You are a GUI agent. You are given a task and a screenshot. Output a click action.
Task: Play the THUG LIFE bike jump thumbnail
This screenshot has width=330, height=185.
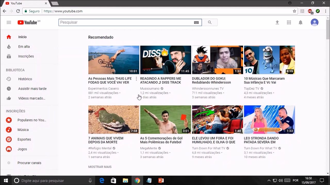(114, 60)
